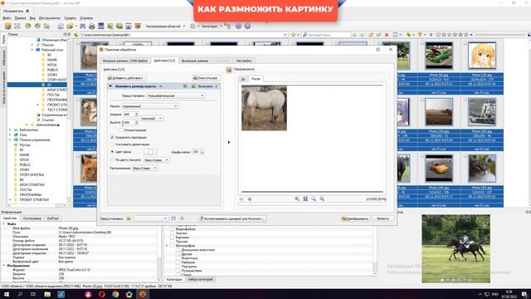Open taskbar search magnifier
This screenshot has height=299, width=531.
pos(20,294)
